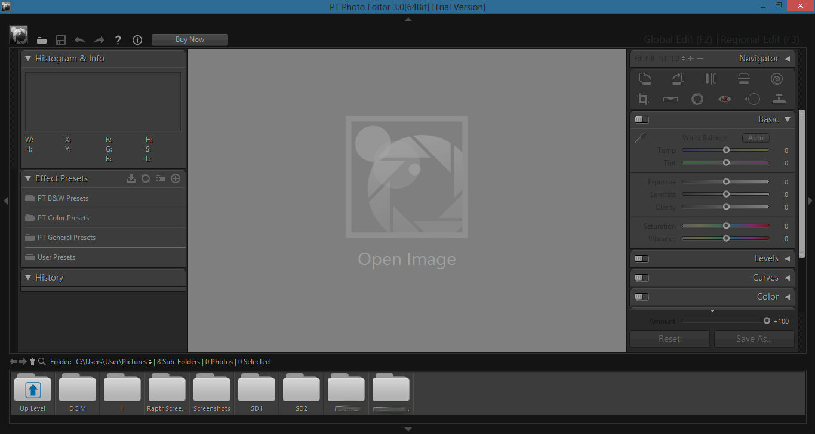Click the save floppy disk icon
Image resolution: width=815 pixels, height=434 pixels.
(61, 40)
